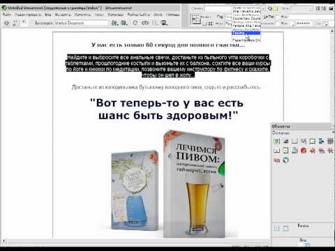Screen dimensions: 335x251
Task: Click the page title input field
Action: [x=81, y=23]
